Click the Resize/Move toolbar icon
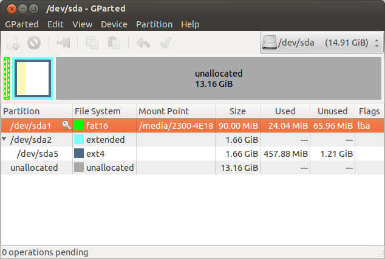 point(63,43)
